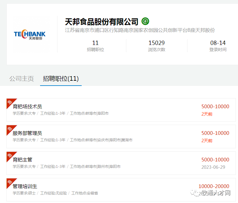This screenshot has width=238, height=203.
Task: Click the company address text
Action: pos(140,30)
